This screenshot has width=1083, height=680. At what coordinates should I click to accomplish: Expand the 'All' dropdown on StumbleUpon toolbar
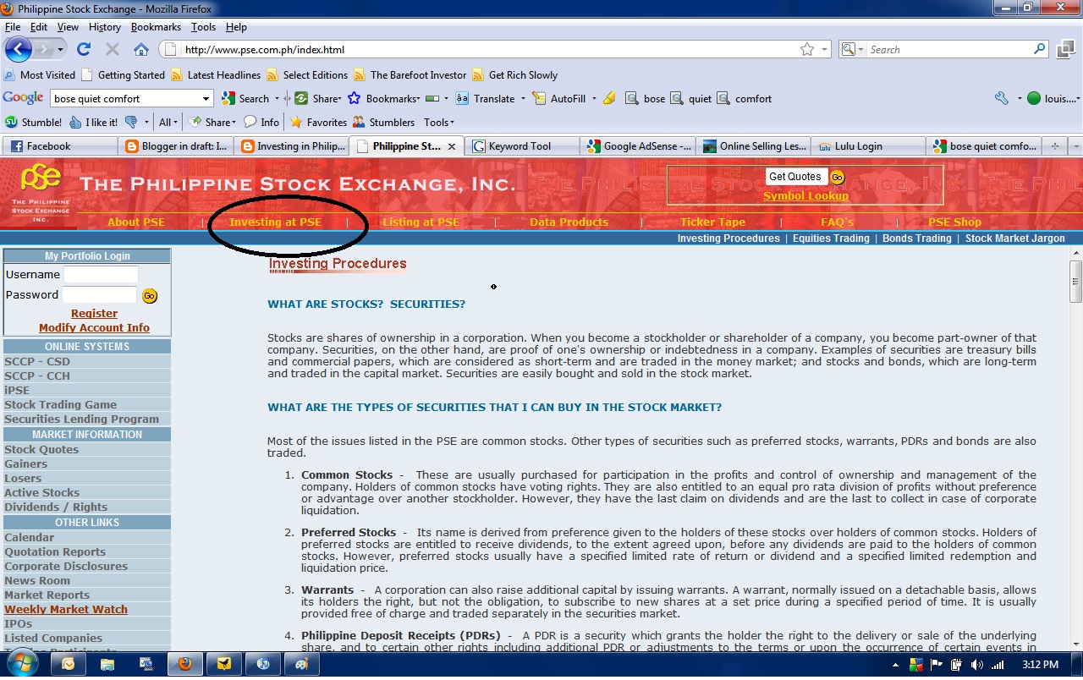click(168, 123)
